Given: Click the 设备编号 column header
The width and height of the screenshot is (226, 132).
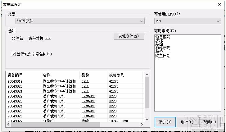Looking at the screenshot, I should pyautogui.click(x=23, y=75).
